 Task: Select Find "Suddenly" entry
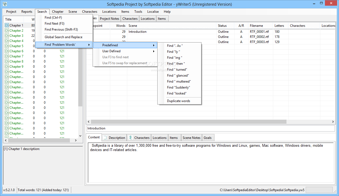[x=180, y=87]
